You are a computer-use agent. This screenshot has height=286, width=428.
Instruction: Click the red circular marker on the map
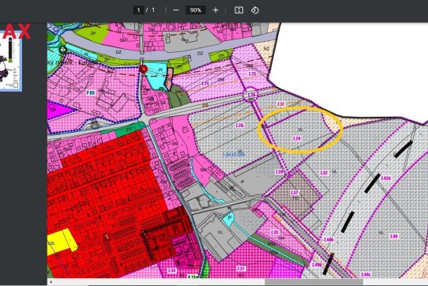pos(143,69)
